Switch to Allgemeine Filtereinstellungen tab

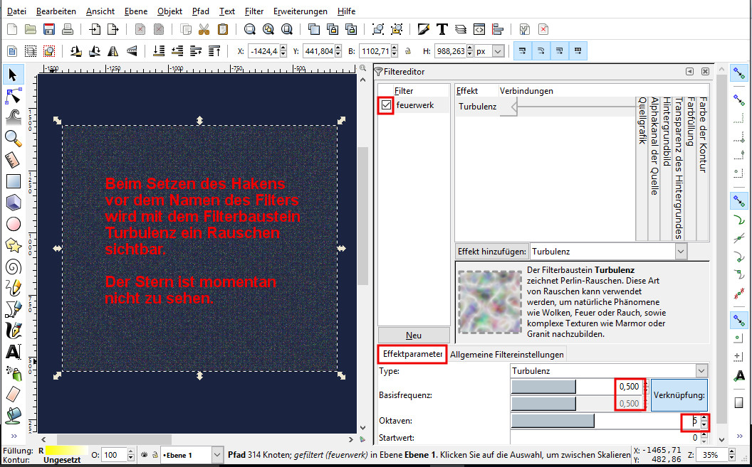coord(506,355)
